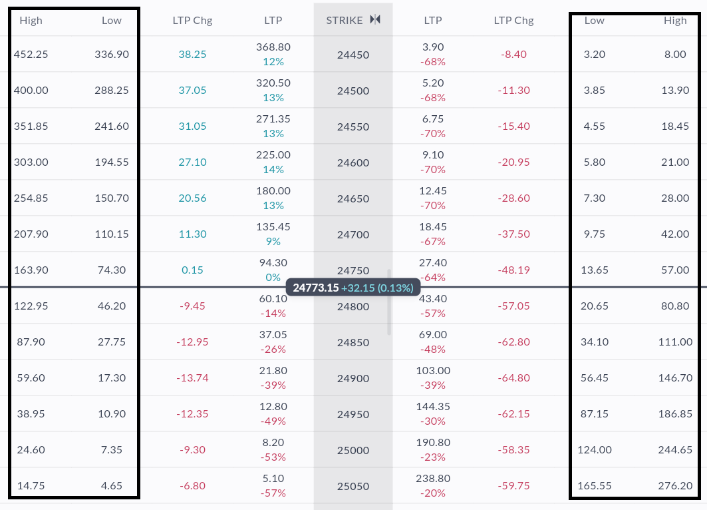
Task: Click the icon next to the STRIKE header
Action: [375, 20]
